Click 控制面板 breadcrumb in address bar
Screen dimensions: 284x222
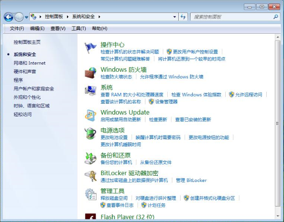(54, 17)
